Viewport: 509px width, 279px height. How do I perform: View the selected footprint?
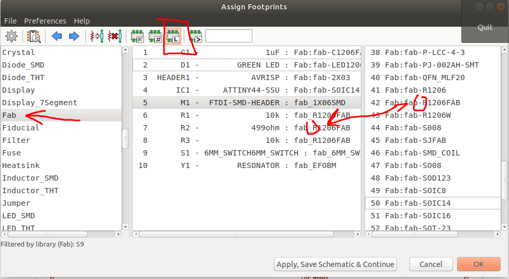coord(34,36)
